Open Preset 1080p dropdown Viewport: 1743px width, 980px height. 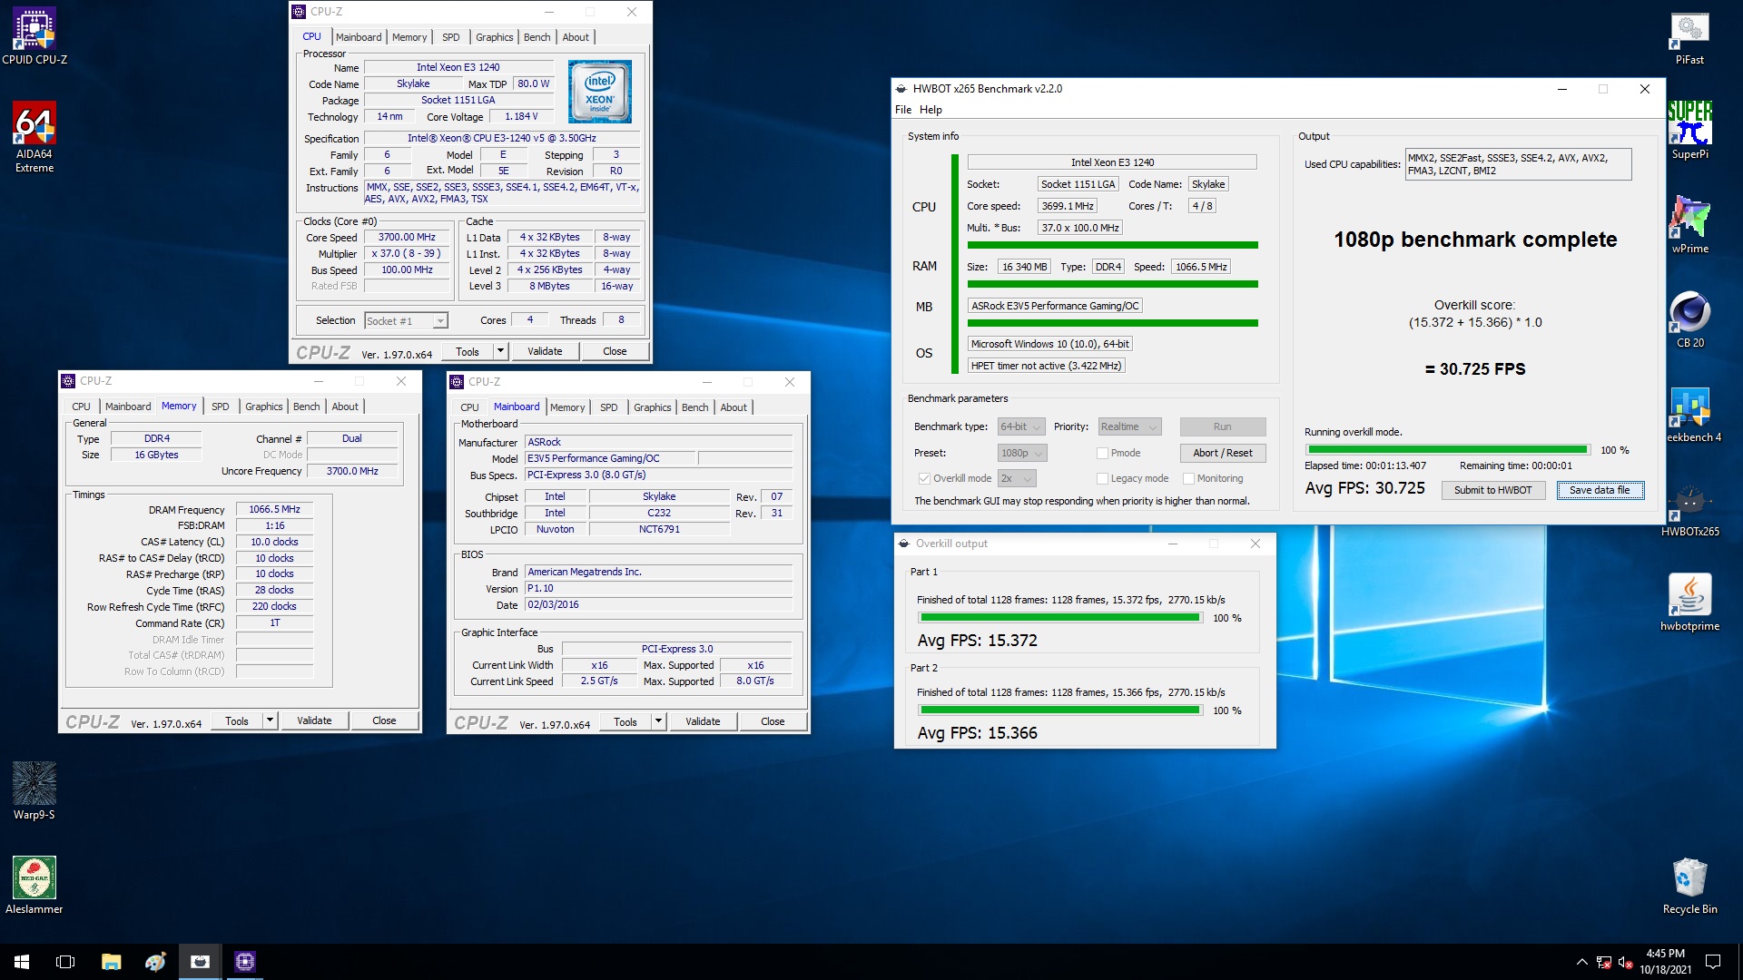(1022, 453)
